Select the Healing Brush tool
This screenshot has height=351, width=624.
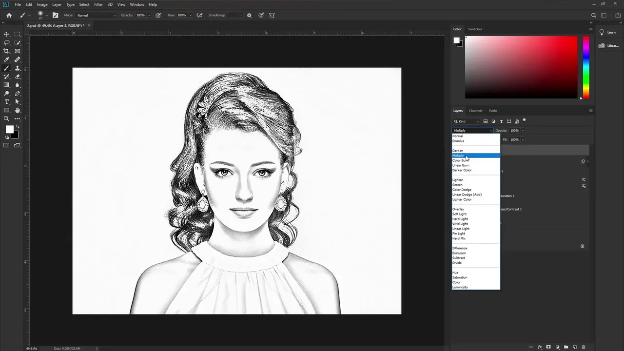point(18,59)
